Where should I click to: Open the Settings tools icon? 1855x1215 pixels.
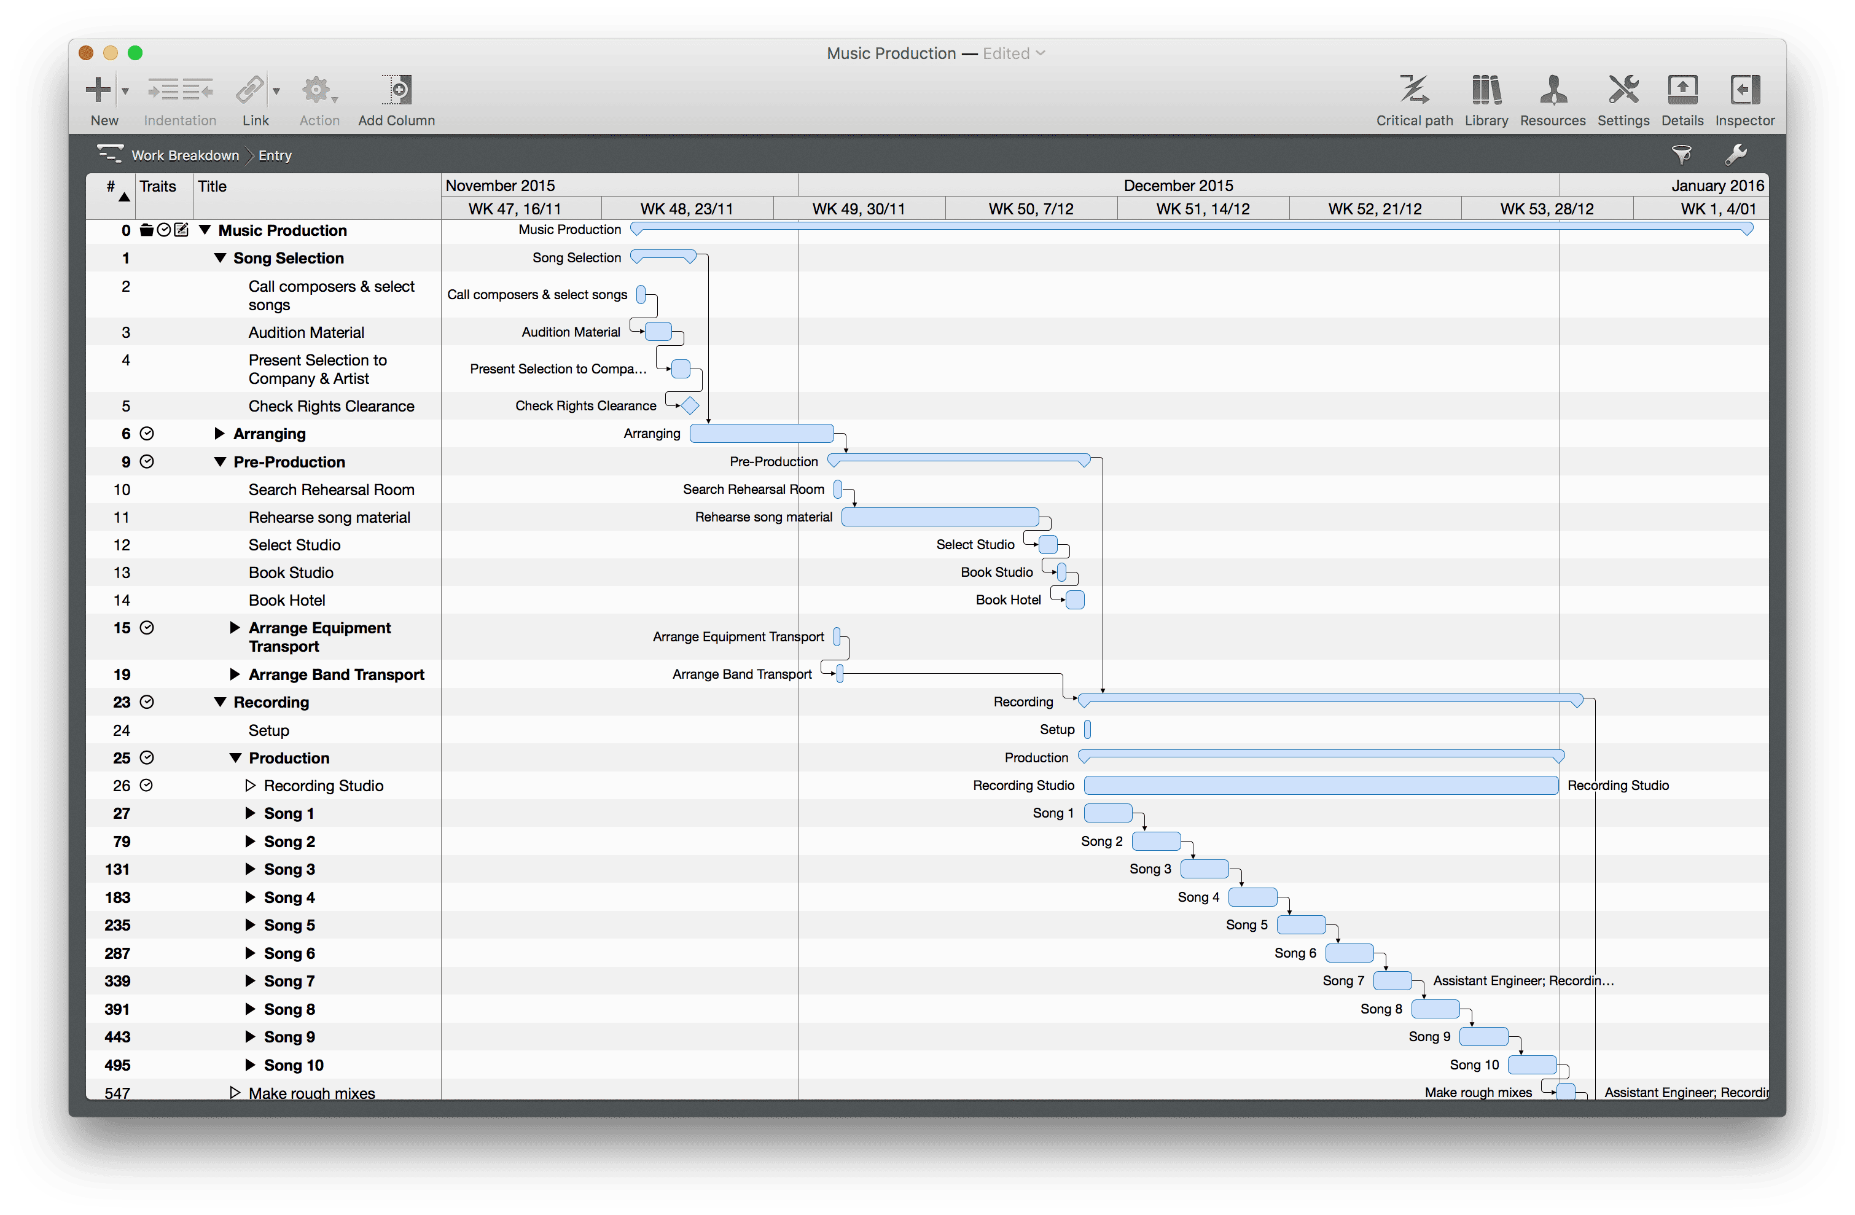1623,90
